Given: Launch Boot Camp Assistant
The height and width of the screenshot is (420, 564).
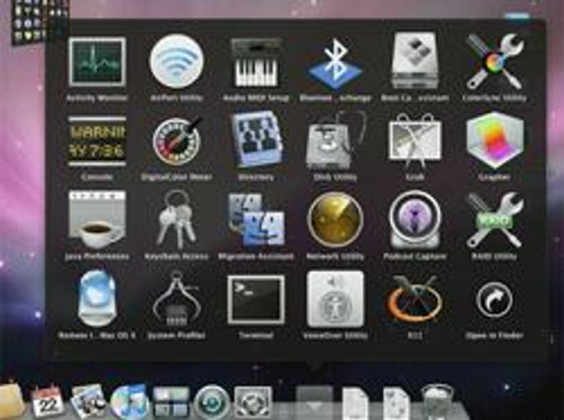Looking at the screenshot, I should click(x=415, y=61).
